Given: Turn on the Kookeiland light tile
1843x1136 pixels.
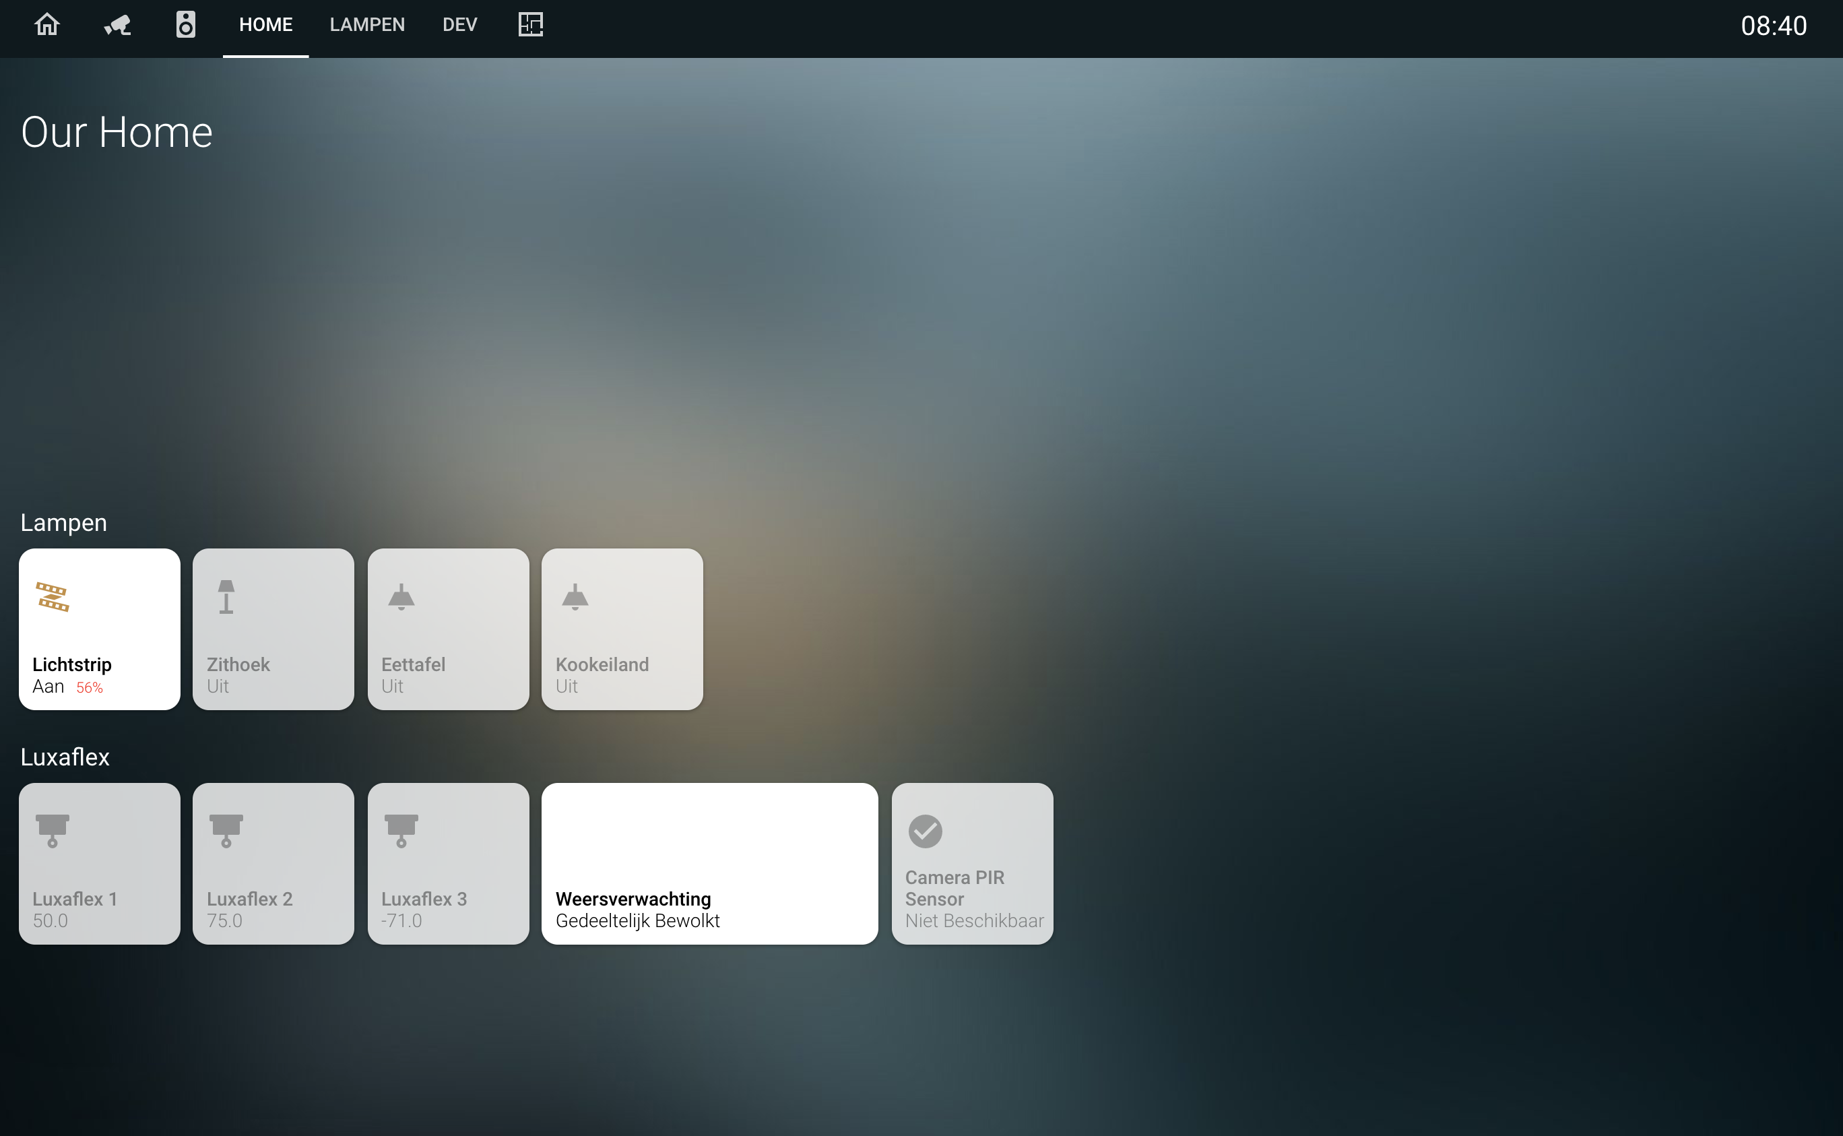Looking at the screenshot, I should coord(622,629).
